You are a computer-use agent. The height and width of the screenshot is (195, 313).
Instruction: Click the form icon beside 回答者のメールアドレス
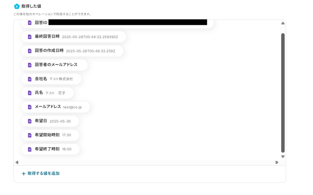coord(29,65)
